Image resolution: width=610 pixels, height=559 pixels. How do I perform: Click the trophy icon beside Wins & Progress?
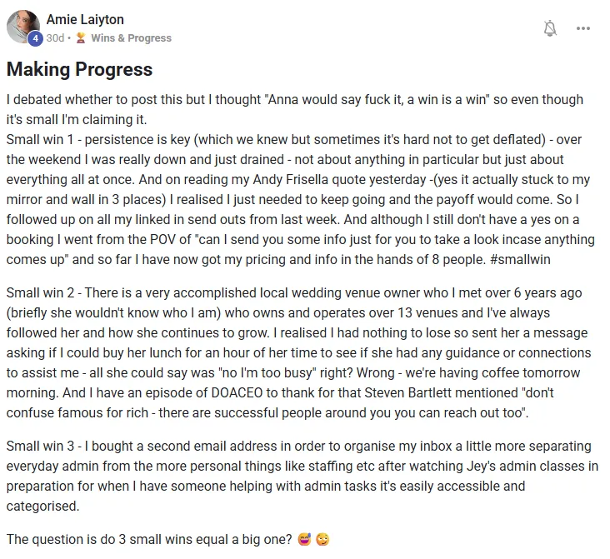tap(81, 38)
